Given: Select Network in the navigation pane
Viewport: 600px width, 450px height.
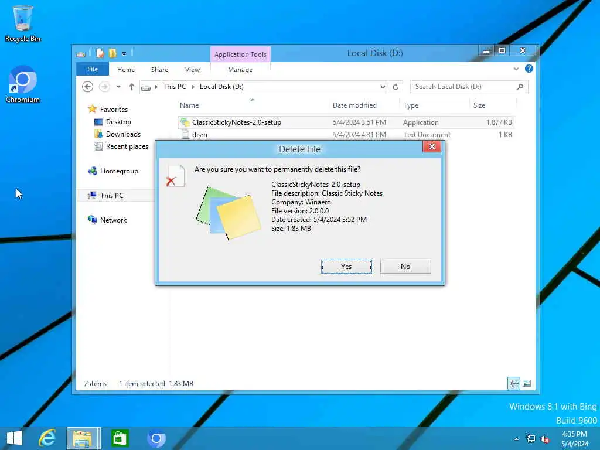Looking at the screenshot, I should tap(107, 220).
